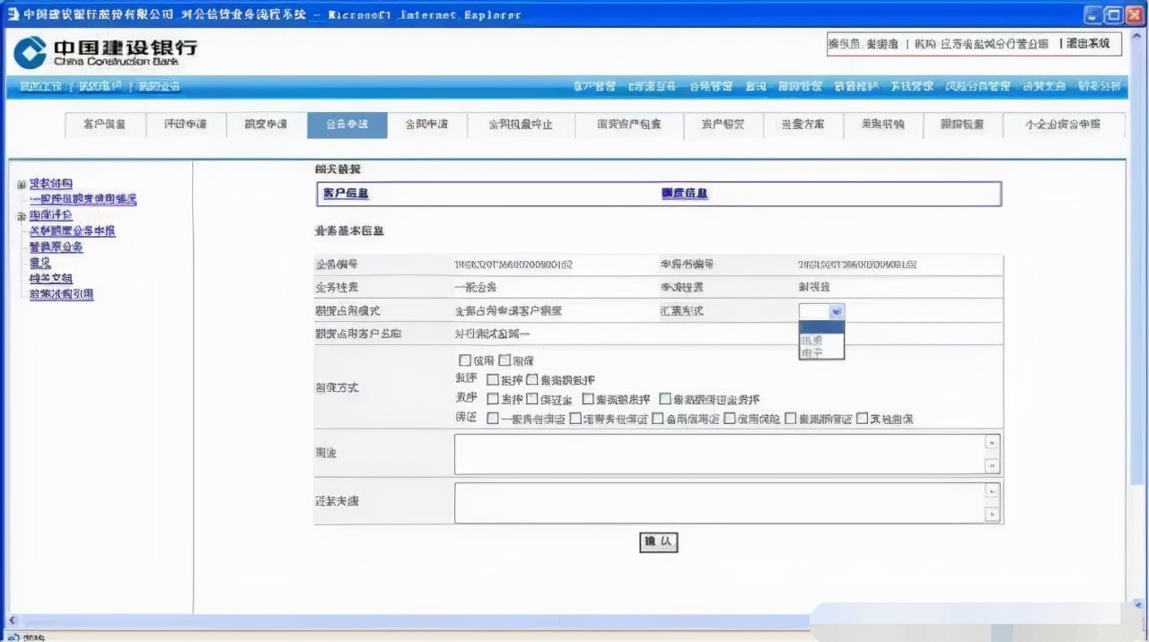Click scroll-up arrow of the 用途 text area
The width and height of the screenshot is (1149, 642).
[991, 442]
